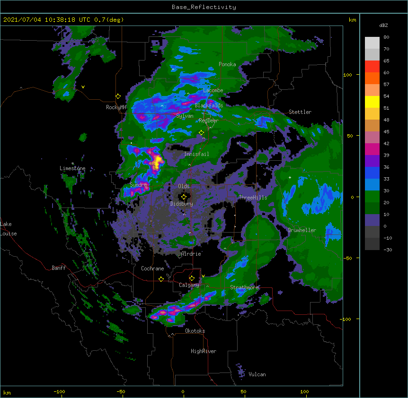The height and width of the screenshot is (398, 408).
Task: Click the purple 36-39 dBZ legend swatch
Action: tap(372, 161)
